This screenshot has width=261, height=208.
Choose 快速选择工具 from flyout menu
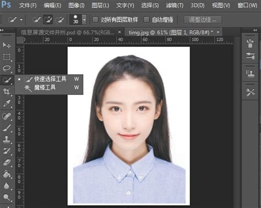pos(49,79)
